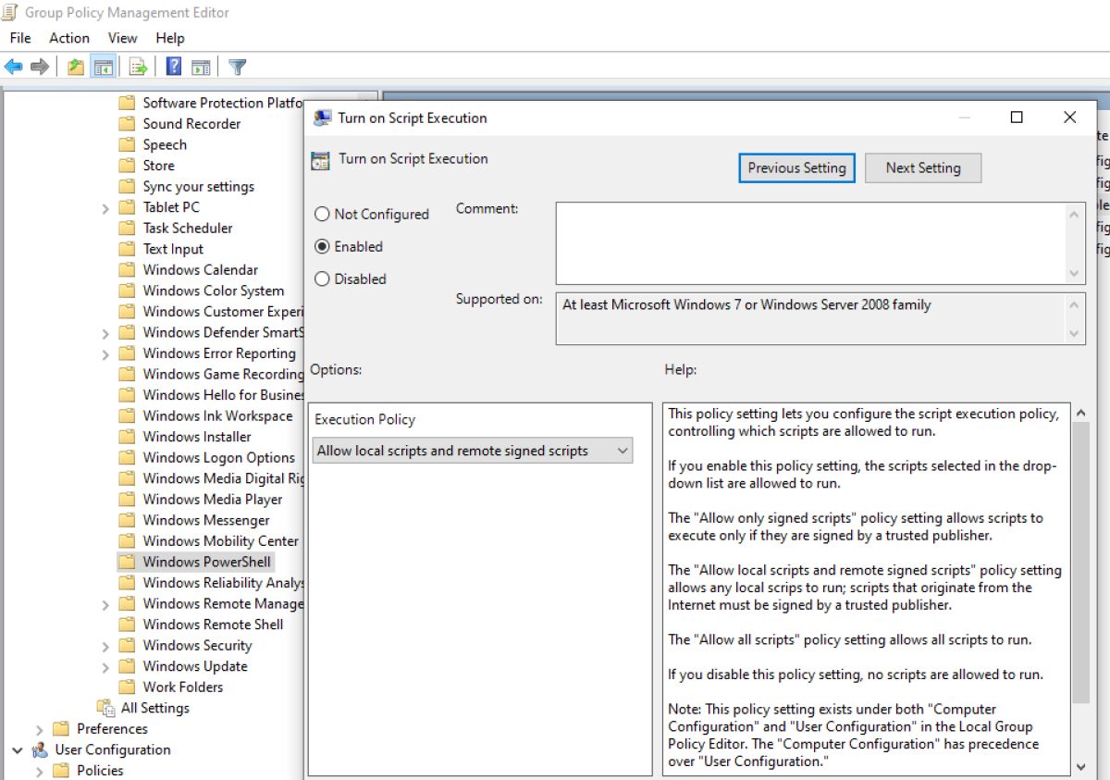
Task: Click the Help pane scroll down arrow
Action: [x=1080, y=766]
